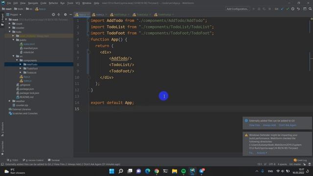The height and width of the screenshot is (176, 313).
Task: Click the locate-in-project target icon
Action: tap(53, 15)
